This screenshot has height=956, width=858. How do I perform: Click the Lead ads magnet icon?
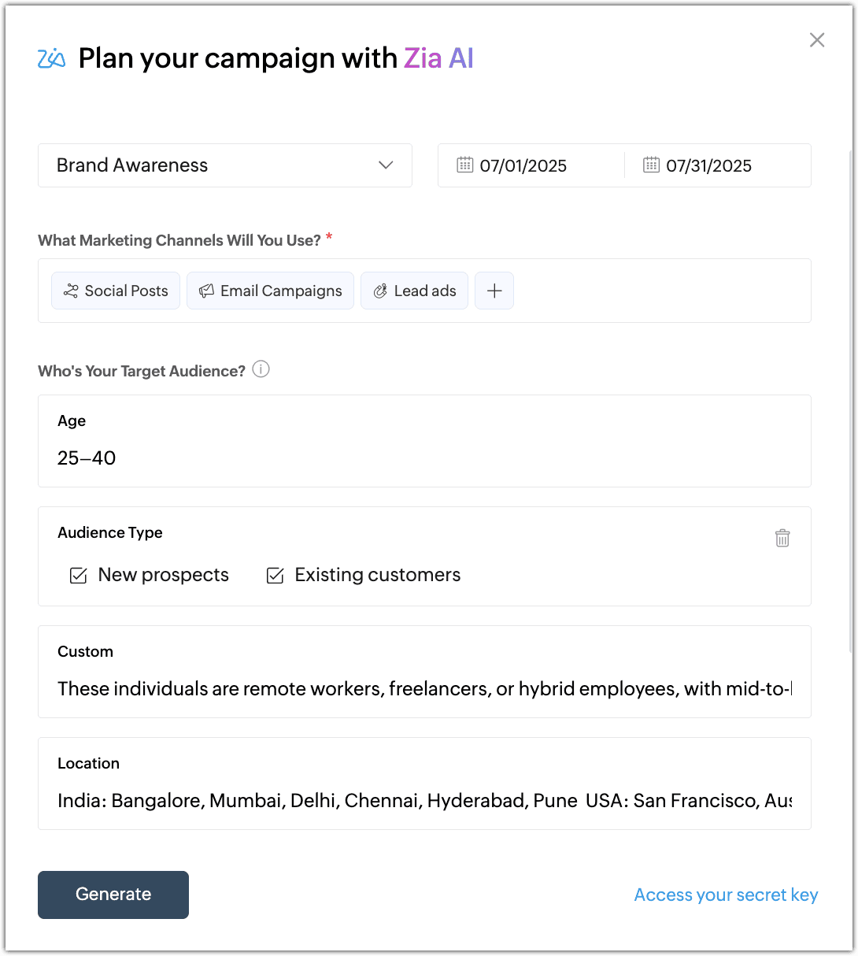coord(380,291)
